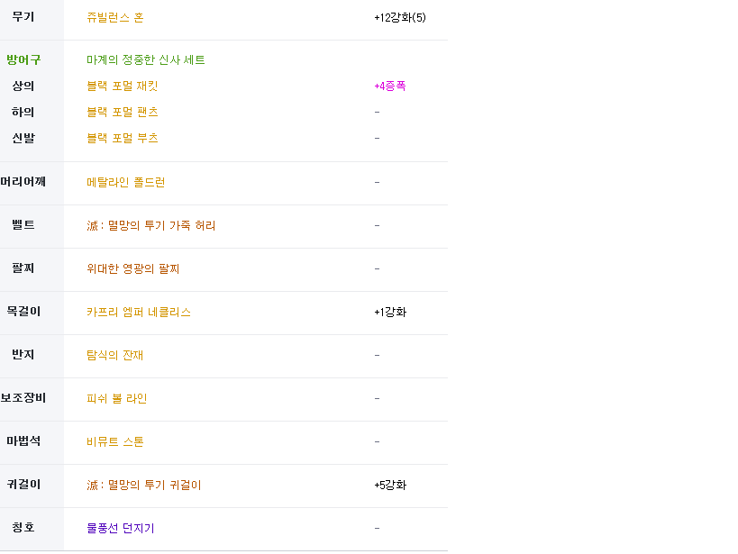738x554 pixels.
Task: Click the 카프리 엠퍼 네클리스 necklace
Action: click(x=139, y=313)
